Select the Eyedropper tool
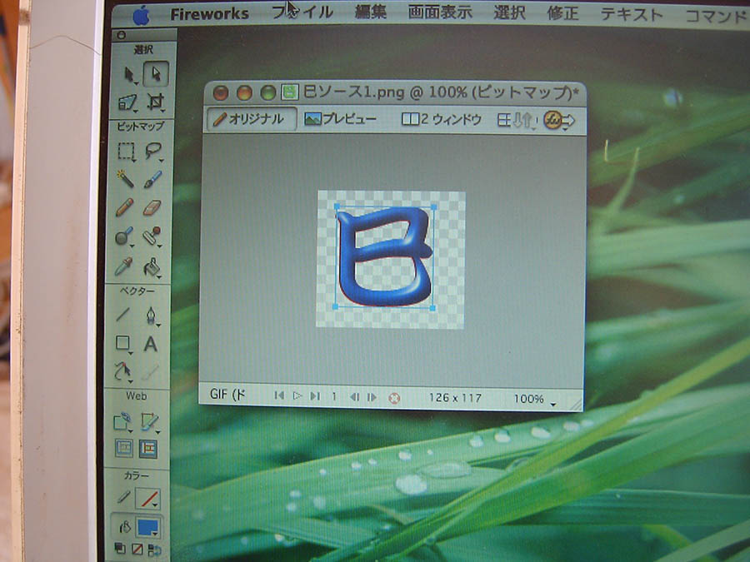The width and height of the screenshot is (750, 562). [x=123, y=266]
